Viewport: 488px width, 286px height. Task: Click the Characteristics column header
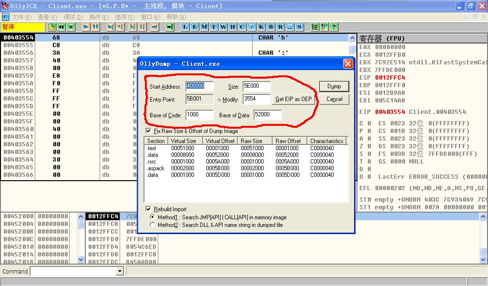coord(327,141)
